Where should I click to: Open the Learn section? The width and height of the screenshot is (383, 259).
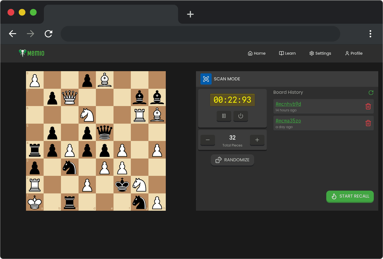tap(287, 53)
